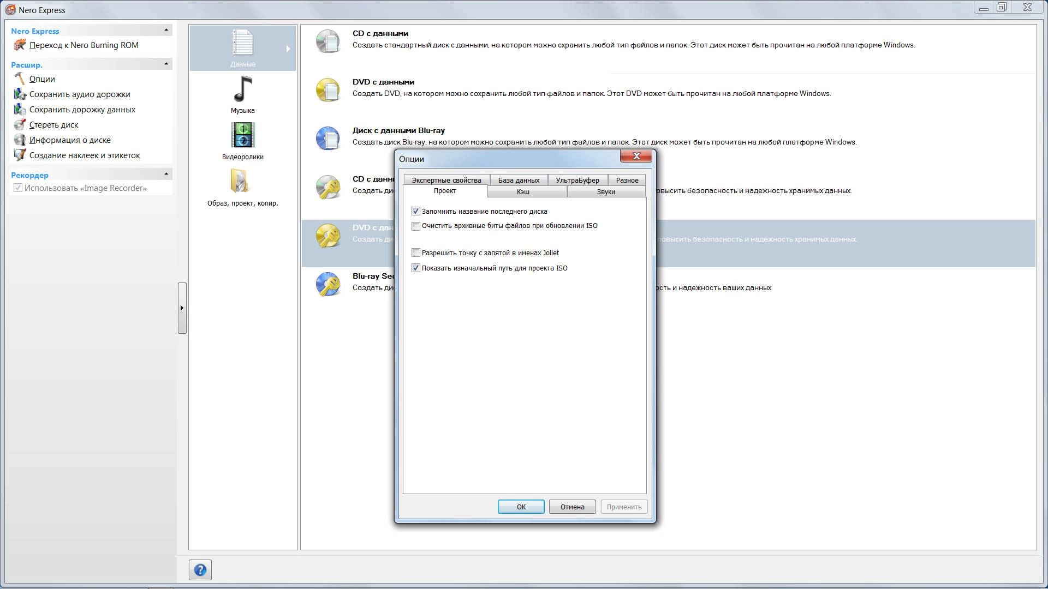1048x589 pixels.
Task: Click the Отмена button
Action: [x=572, y=507]
